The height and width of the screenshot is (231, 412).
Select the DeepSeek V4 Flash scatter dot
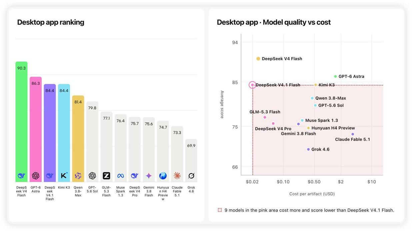(x=258, y=59)
